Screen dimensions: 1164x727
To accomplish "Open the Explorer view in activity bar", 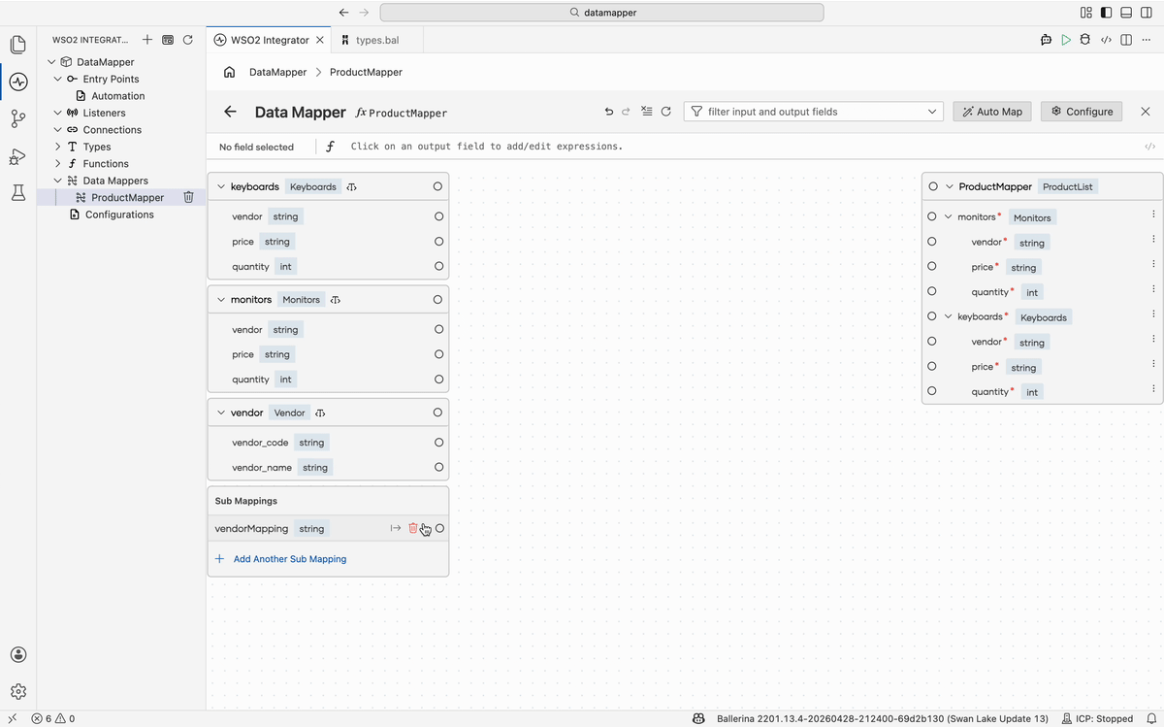I will point(17,45).
